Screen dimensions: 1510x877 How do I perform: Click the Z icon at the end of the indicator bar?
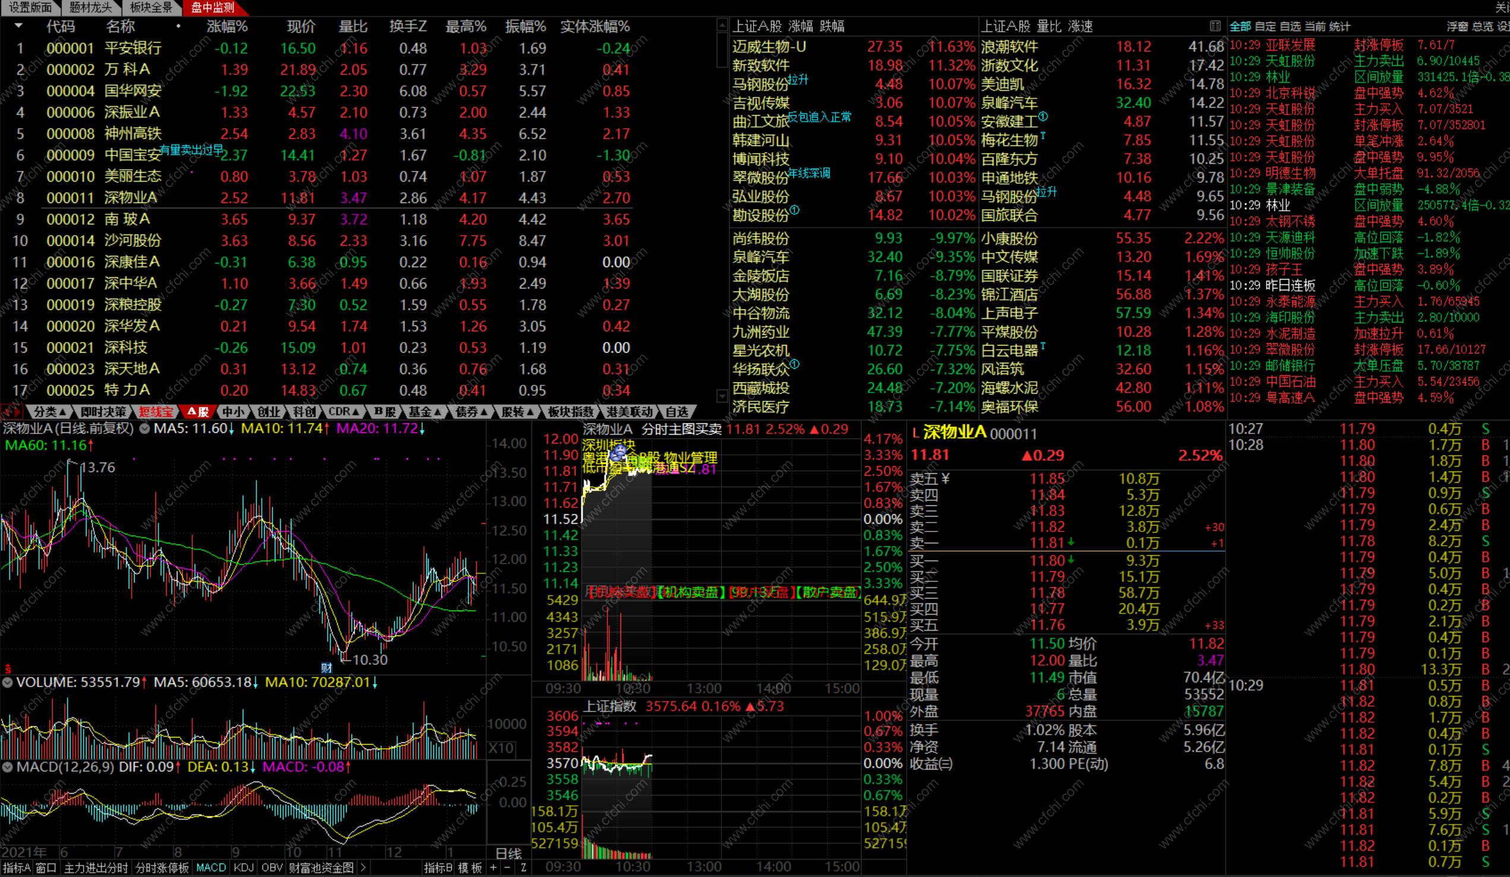pos(523,867)
